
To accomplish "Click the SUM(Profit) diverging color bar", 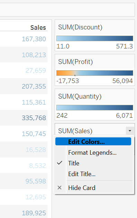I will (x=95, y=73).
